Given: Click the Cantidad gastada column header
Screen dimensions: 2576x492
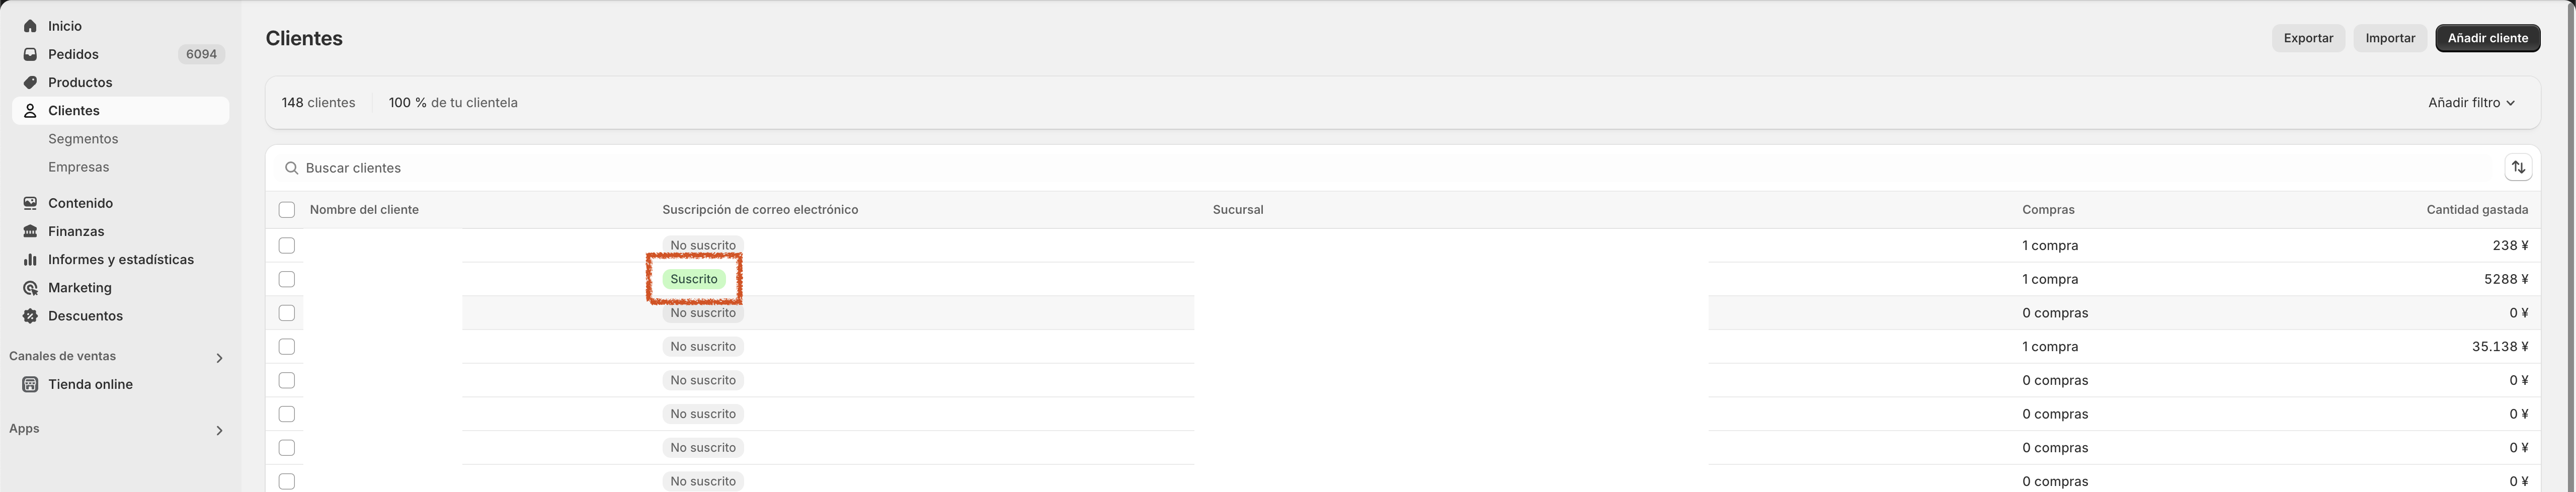Looking at the screenshot, I should [2477, 210].
